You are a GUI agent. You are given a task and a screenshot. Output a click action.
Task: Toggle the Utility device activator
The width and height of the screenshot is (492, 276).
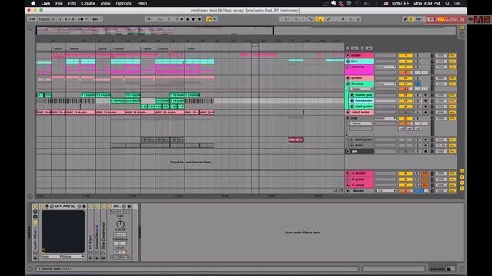tap(110, 206)
